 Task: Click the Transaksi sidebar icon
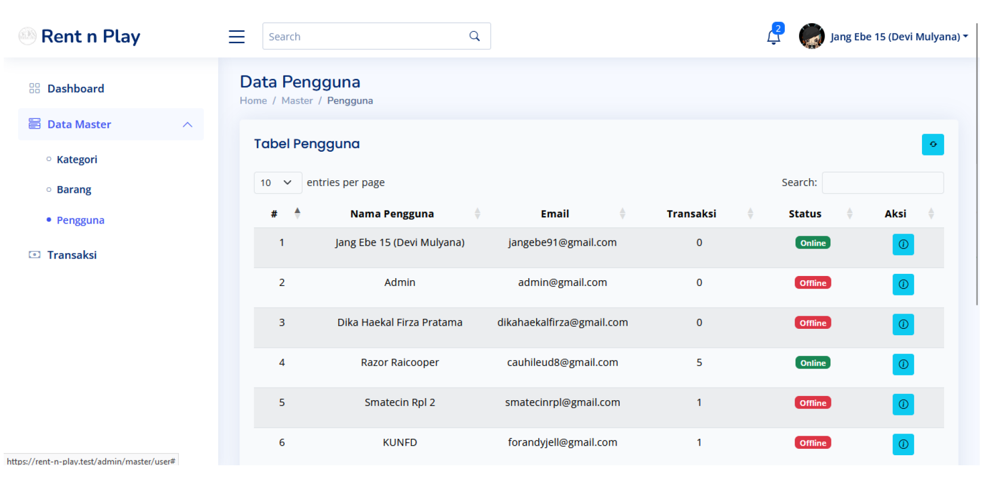[x=34, y=254]
